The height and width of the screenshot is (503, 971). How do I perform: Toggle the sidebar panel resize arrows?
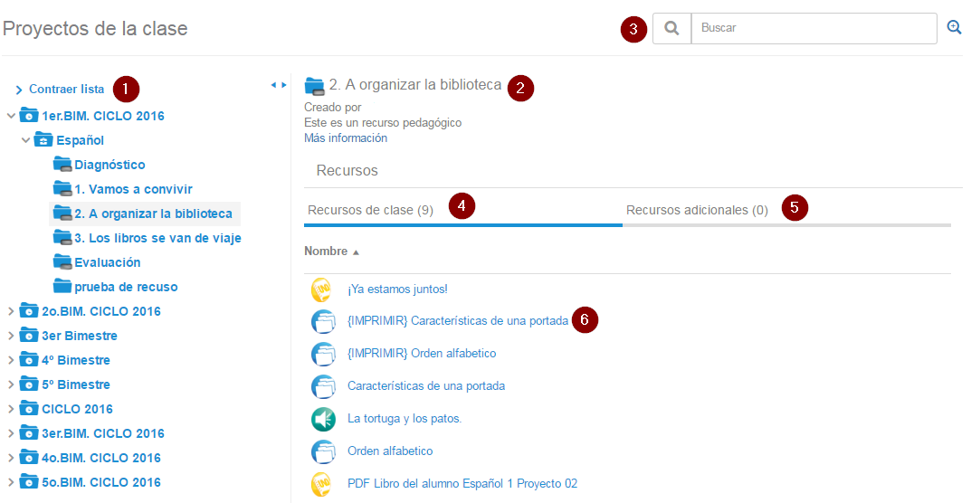(x=279, y=85)
